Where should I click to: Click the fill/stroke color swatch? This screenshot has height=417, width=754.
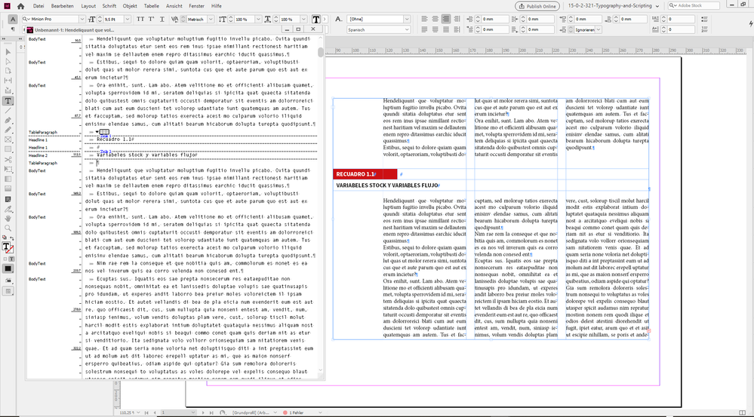click(x=7, y=247)
